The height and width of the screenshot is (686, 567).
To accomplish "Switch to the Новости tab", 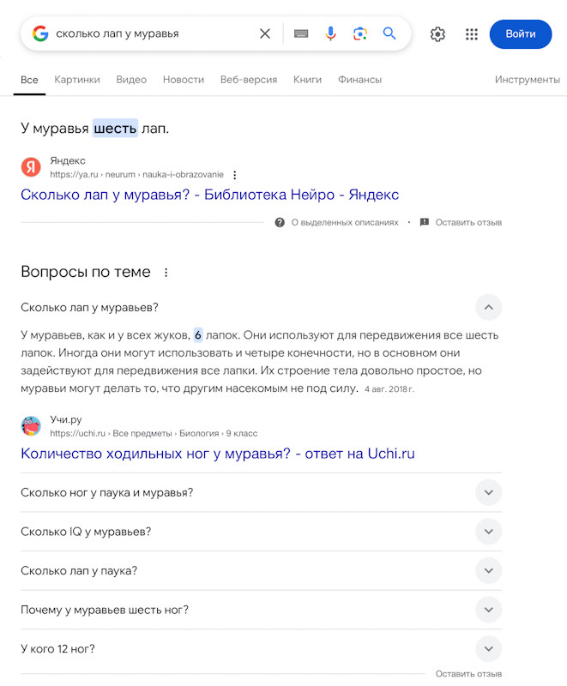I will point(184,80).
